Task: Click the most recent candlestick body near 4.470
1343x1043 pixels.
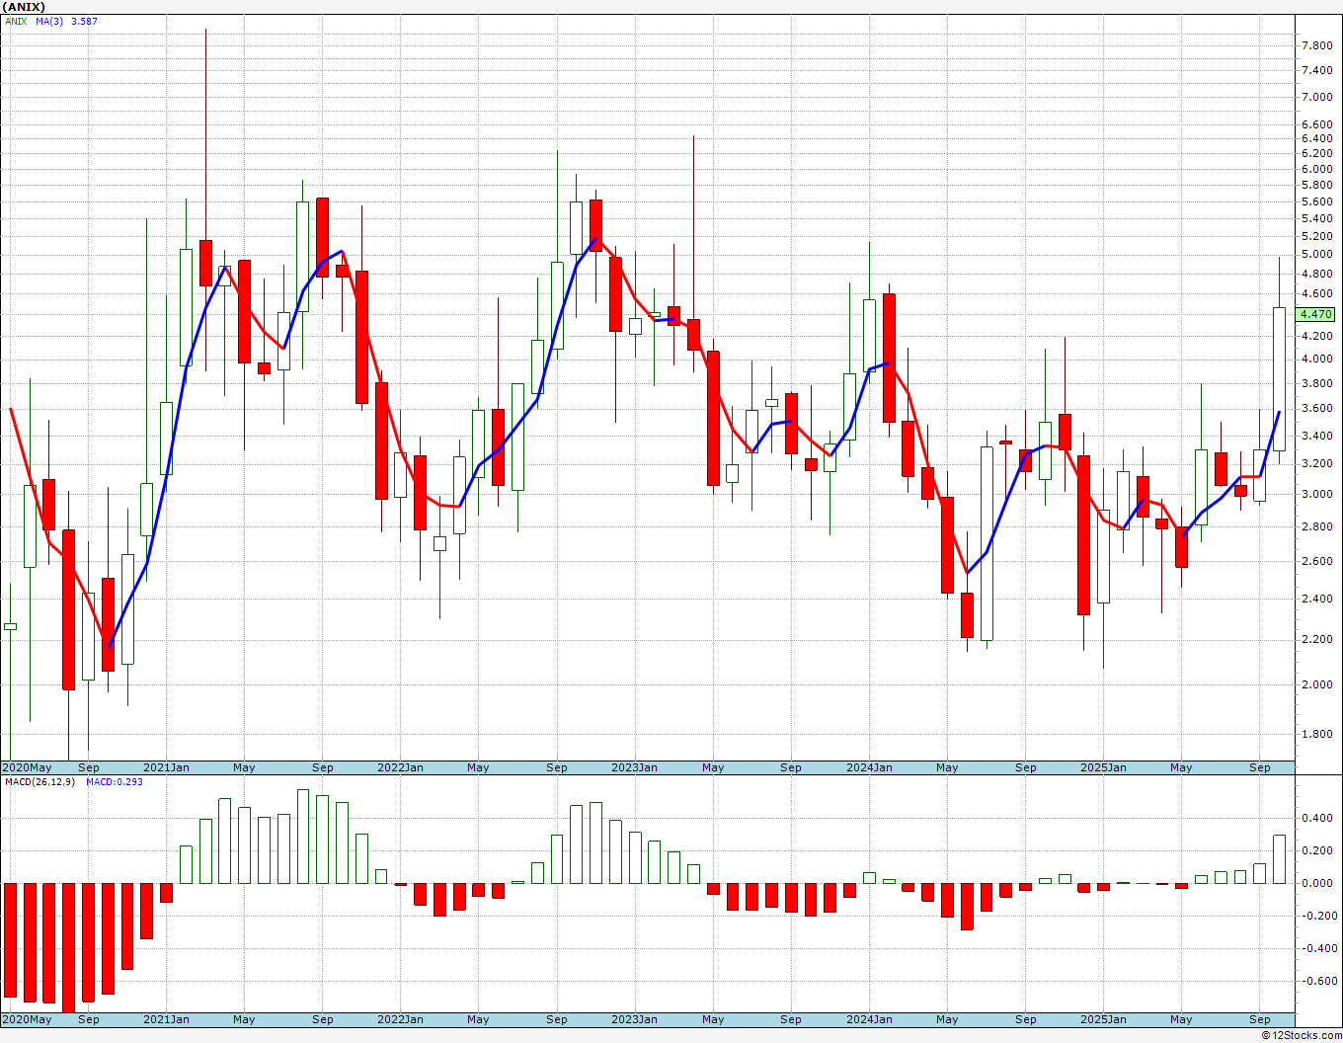Action: tap(1279, 379)
